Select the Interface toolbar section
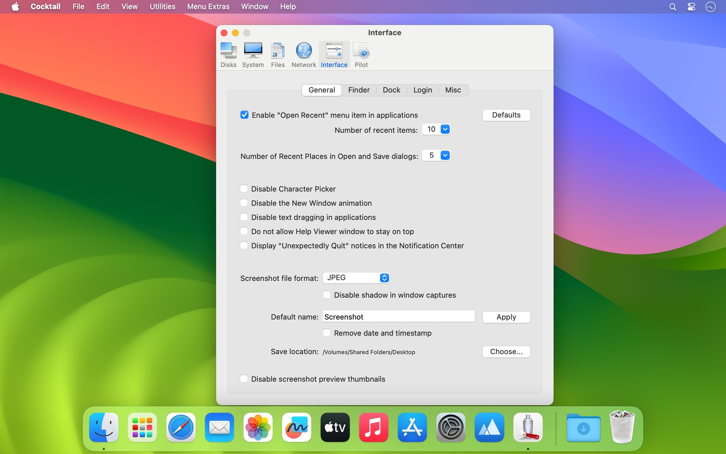 tap(334, 55)
